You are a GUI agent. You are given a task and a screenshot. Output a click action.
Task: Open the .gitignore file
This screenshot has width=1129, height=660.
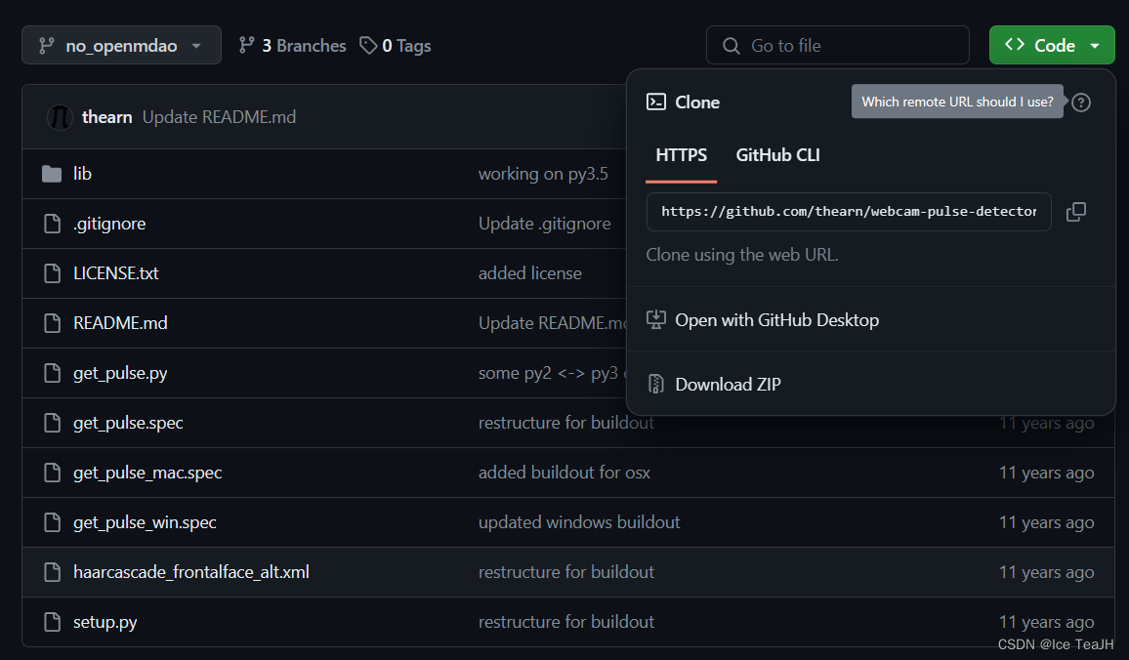(109, 224)
